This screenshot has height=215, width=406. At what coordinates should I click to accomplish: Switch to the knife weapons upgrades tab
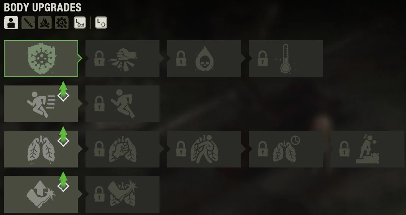coord(28,23)
